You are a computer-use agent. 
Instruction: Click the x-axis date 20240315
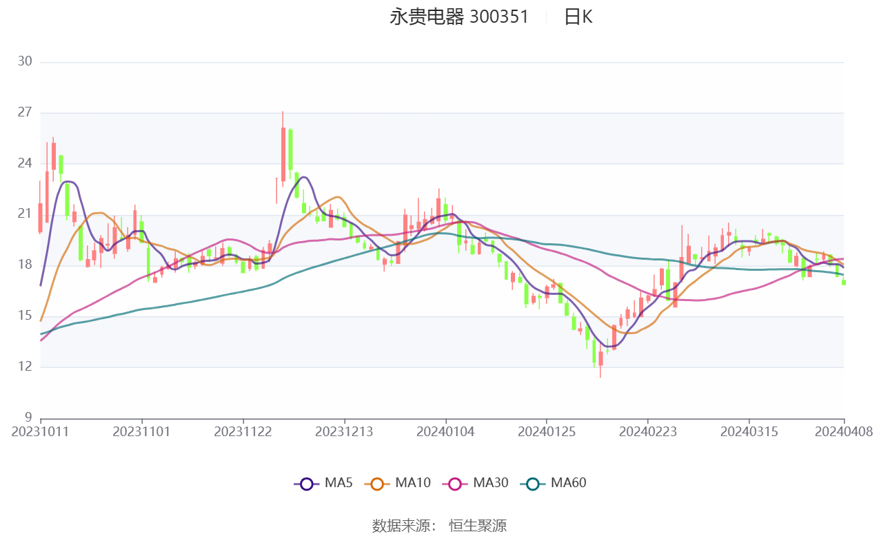(x=749, y=431)
